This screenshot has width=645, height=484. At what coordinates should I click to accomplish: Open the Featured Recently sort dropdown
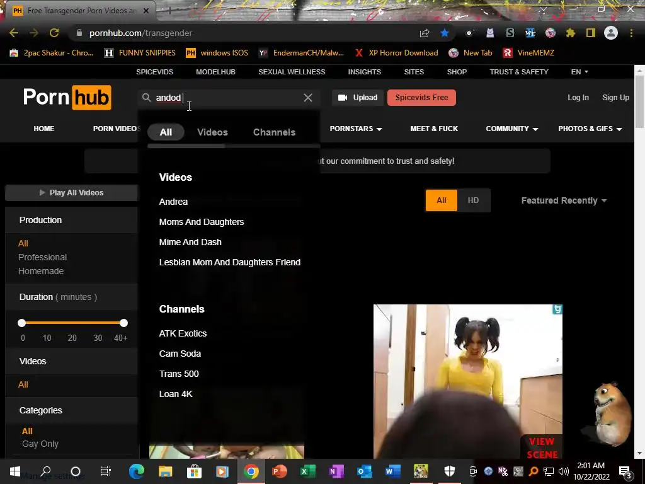click(564, 200)
